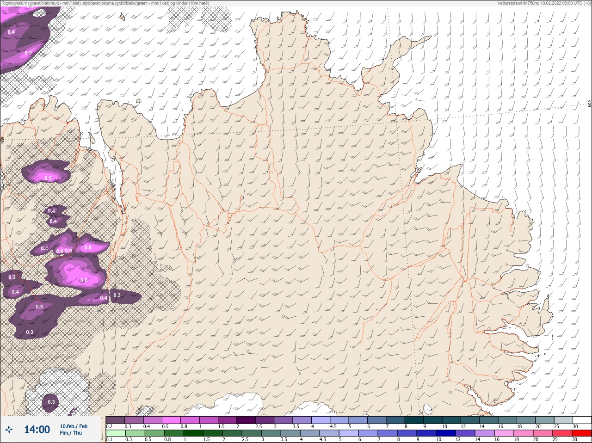
Task: Click the N99 latitude label on right edge
Action: tap(590, 104)
